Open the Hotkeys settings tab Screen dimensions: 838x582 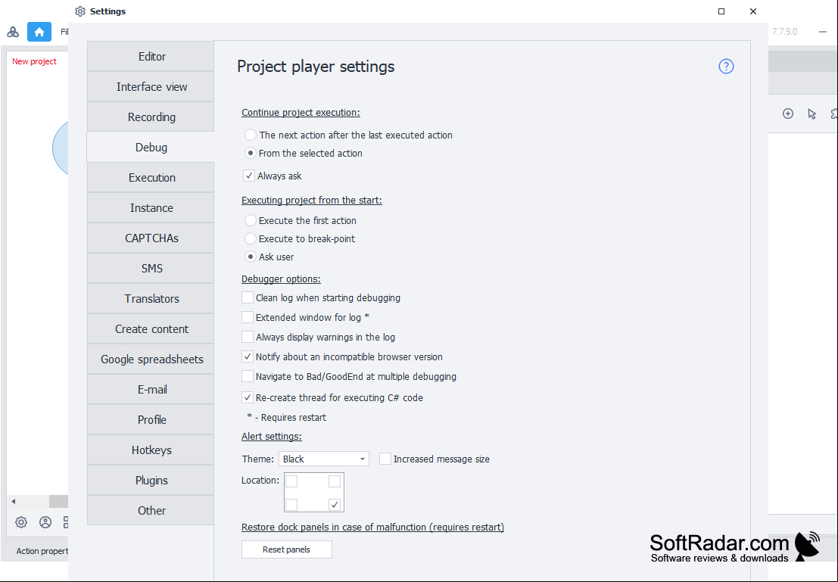click(x=151, y=450)
